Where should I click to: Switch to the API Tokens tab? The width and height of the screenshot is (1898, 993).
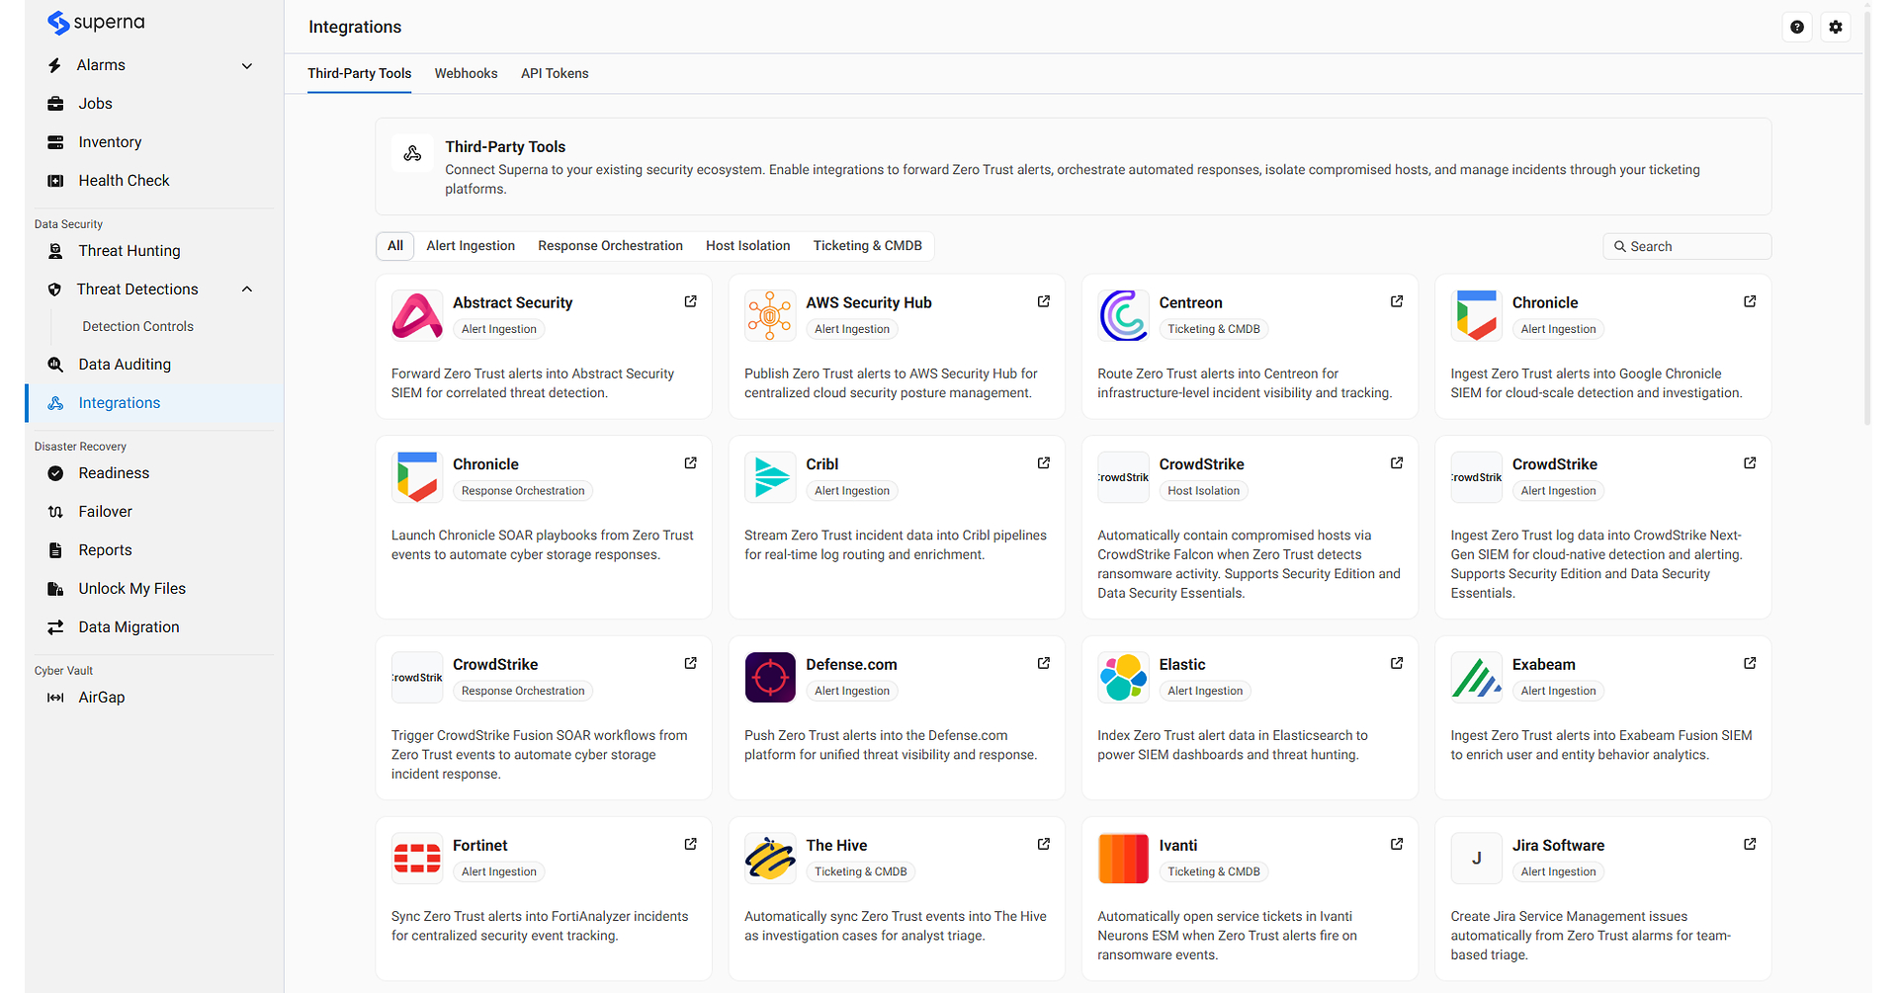pos(555,73)
